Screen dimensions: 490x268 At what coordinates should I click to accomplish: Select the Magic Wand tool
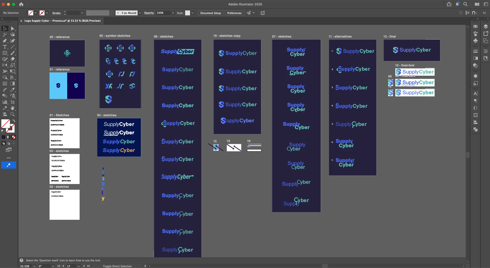[5, 34]
